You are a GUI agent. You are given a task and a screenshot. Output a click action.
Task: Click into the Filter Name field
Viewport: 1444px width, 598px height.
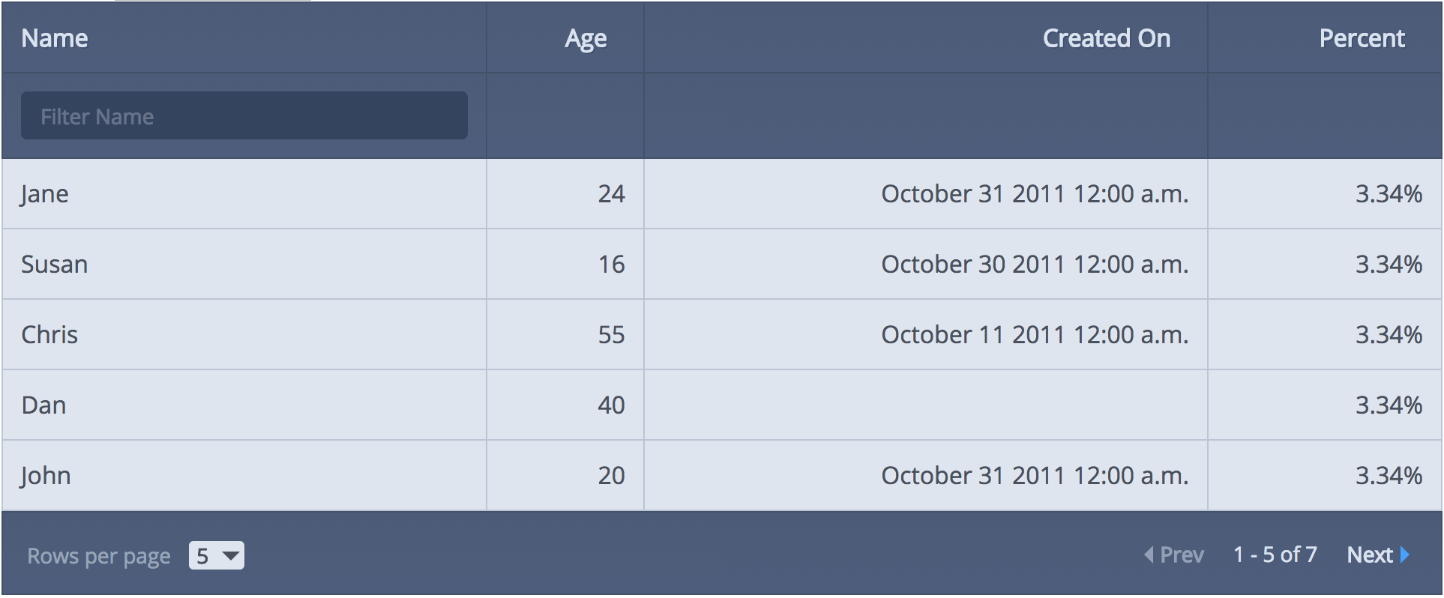(244, 115)
